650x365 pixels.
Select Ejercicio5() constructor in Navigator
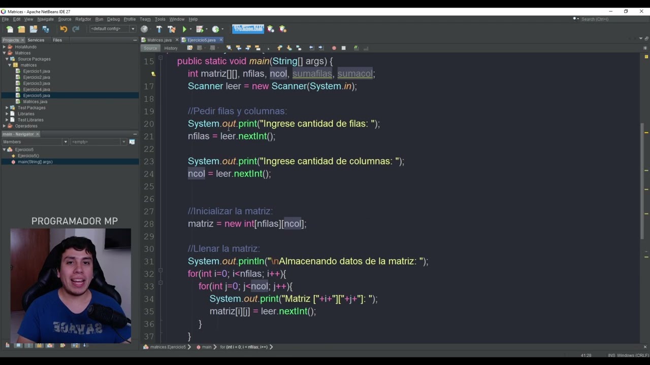(28, 156)
